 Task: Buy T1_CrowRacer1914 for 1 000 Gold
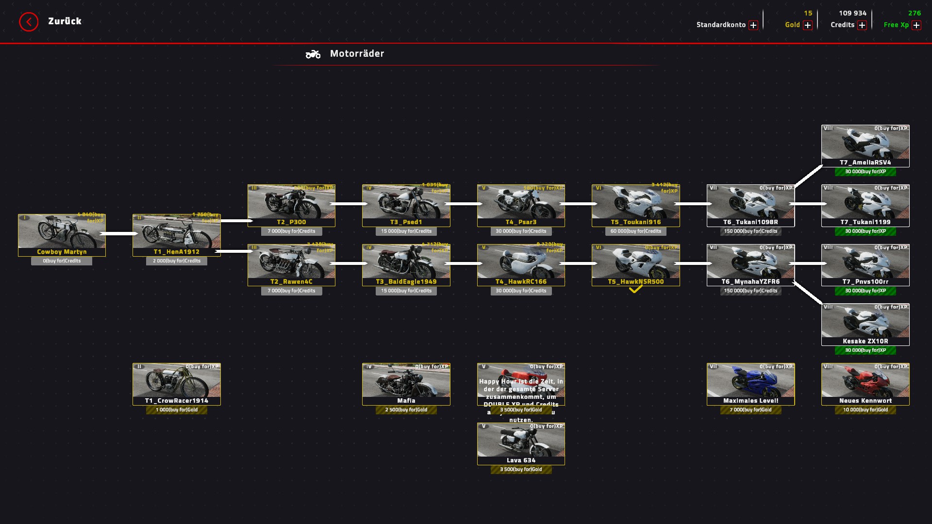coord(177,410)
